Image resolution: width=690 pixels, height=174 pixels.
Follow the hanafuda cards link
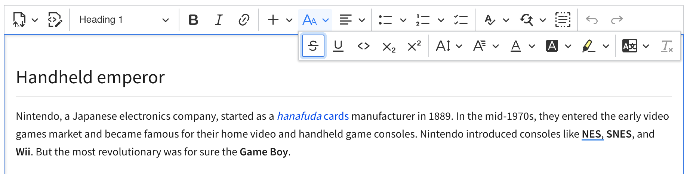[x=312, y=116]
